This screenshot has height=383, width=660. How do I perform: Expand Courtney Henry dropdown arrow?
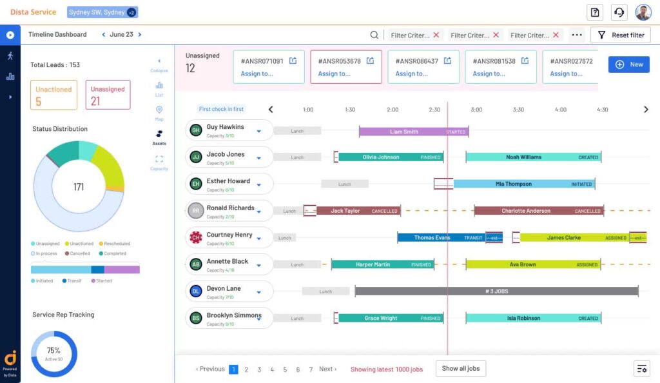coord(258,239)
